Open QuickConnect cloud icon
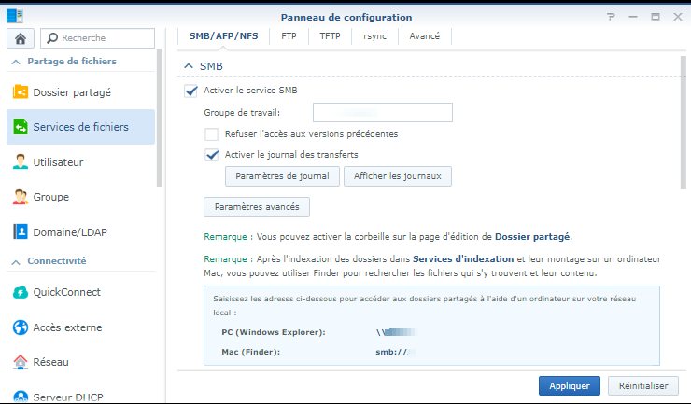 click(20, 292)
